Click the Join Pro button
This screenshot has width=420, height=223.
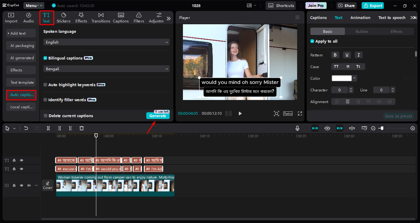point(316,6)
